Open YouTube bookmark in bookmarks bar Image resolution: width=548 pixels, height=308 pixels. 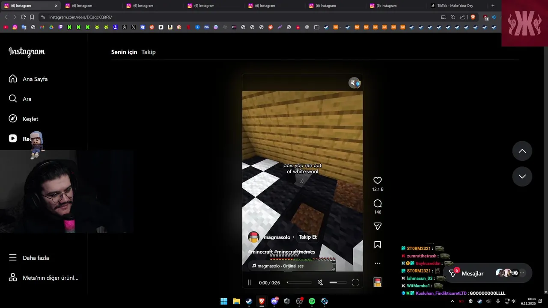(6, 27)
